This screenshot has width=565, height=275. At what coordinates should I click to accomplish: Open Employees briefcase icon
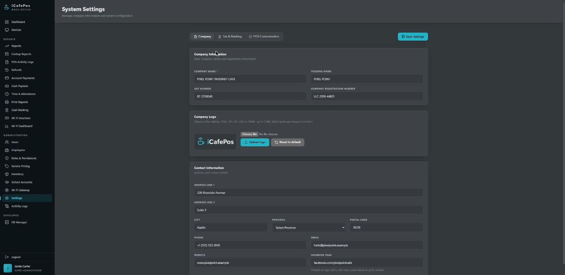[7, 150]
